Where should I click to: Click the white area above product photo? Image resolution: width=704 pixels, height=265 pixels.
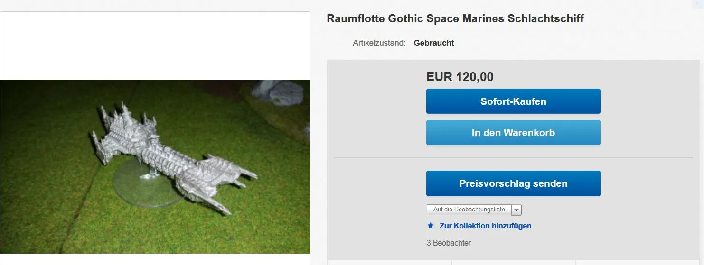pyautogui.click(x=155, y=45)
